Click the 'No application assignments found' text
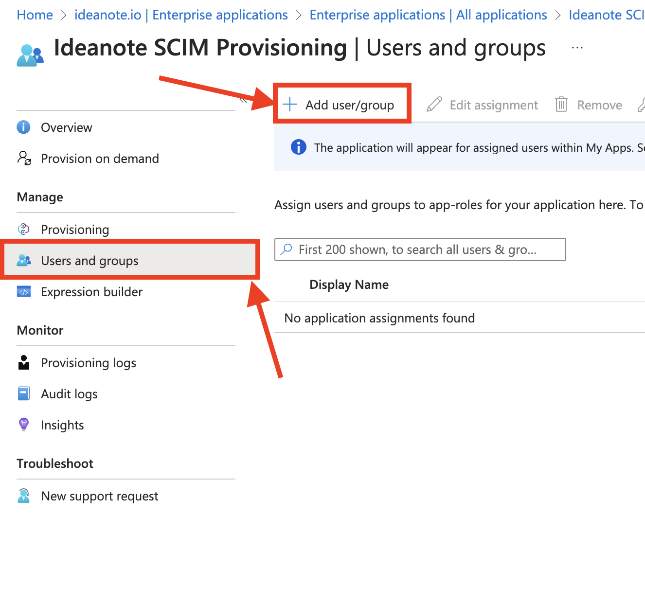This screenshot has height=605, width=645. point(379,318)
